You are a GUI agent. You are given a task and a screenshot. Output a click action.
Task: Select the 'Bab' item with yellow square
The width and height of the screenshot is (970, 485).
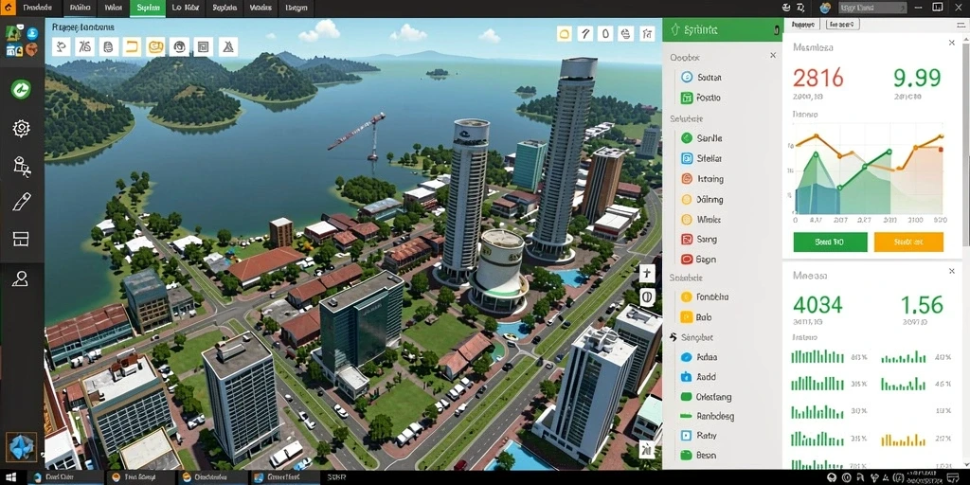[x=696, y=317]
